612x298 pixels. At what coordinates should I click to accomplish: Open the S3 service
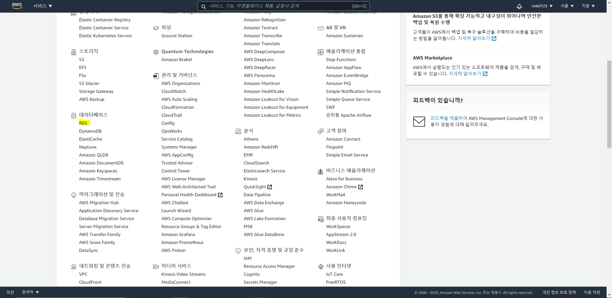(x=82, y=59)
